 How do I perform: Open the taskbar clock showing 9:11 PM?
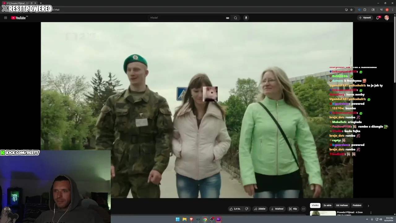389,219
